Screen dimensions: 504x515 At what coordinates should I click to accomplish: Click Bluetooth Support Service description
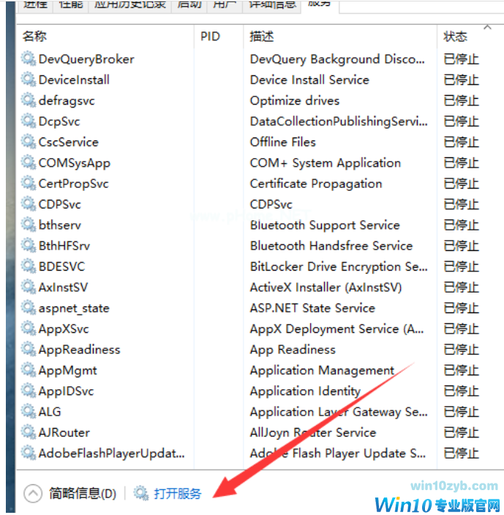[325, 225]
